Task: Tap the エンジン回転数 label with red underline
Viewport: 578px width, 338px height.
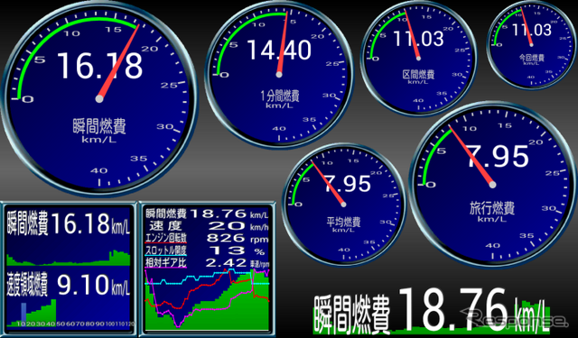Action: (166, 238)
